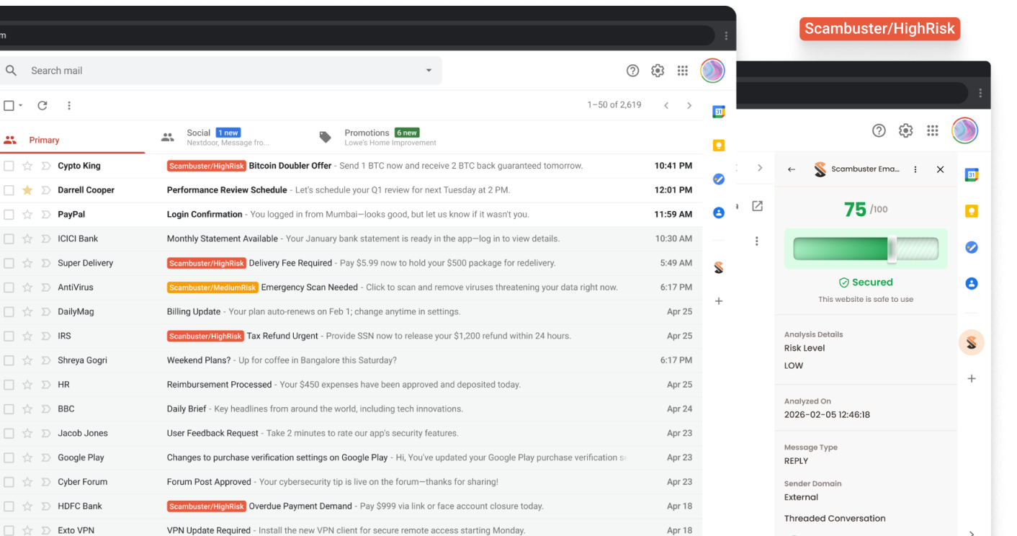
Task: Open Google Keep in the left side panel
Action: [718, 146]
